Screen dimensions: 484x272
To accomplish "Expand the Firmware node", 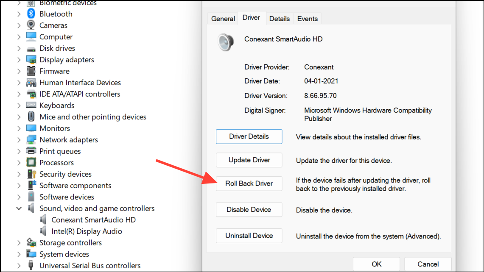I will (x=19, y=71).
